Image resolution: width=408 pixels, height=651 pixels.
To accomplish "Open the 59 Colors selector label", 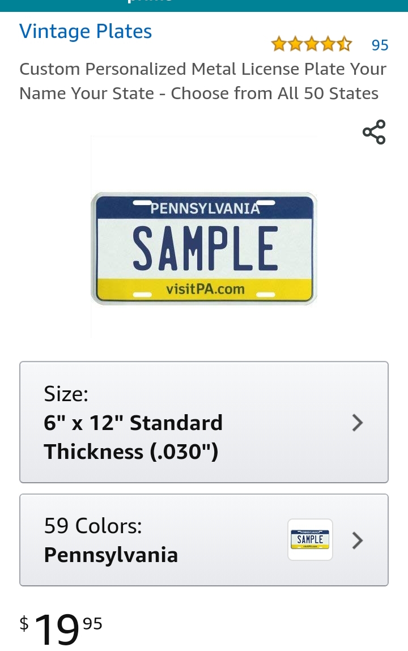I will click(93, 526).
